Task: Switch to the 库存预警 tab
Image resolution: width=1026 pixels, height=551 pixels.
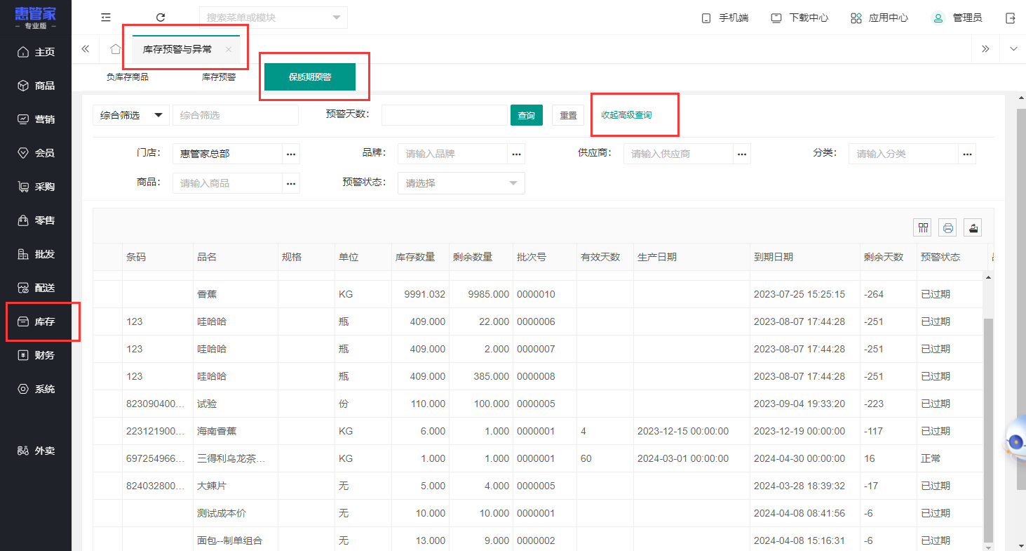Action: coord(219,77)
